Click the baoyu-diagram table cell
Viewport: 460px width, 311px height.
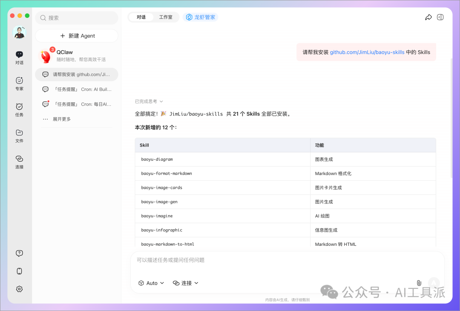pos(223,159)
